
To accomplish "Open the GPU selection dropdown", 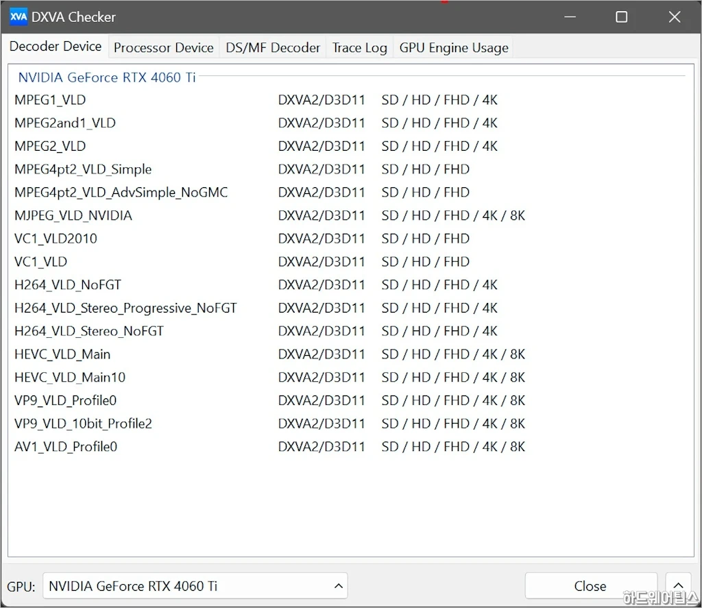I will 195,585.
